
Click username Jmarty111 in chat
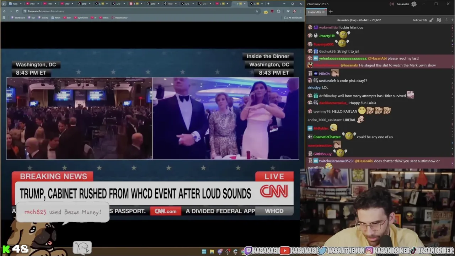coord(327,36)
